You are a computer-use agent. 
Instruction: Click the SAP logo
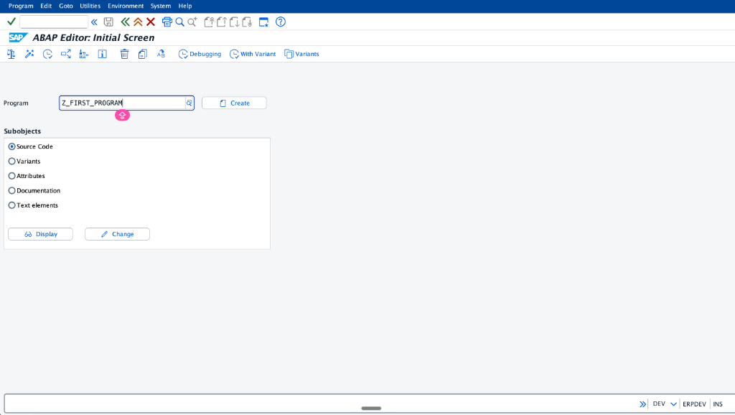[x=18, y=37]
